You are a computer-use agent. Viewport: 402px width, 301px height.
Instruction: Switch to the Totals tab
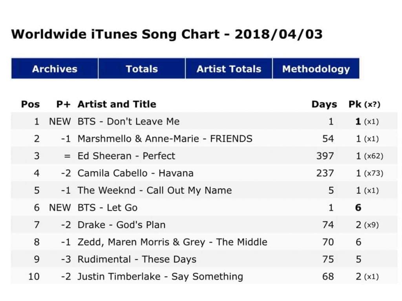(141, 69)
